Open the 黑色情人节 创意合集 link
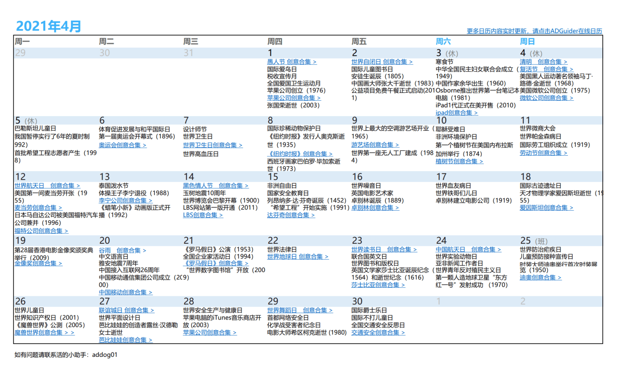The width and height of the screenshot is (620, 371). pos(215,186)
